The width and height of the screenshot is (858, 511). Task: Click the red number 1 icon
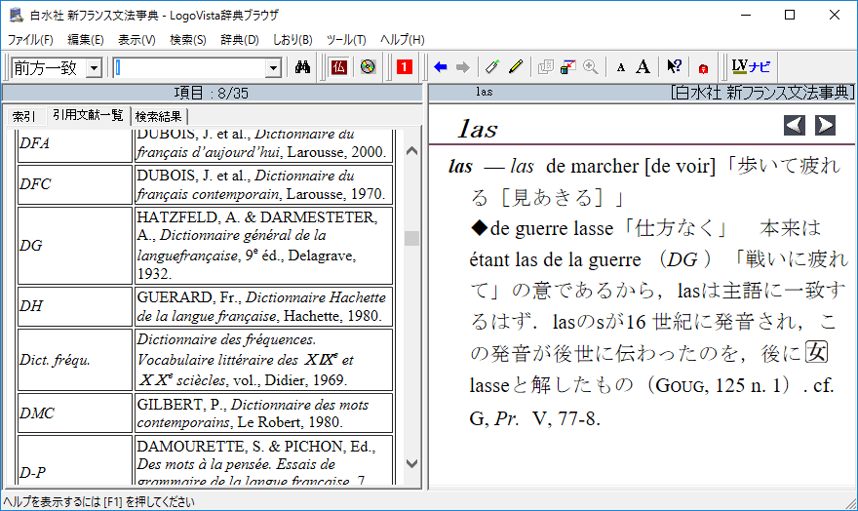click(405, 67)
